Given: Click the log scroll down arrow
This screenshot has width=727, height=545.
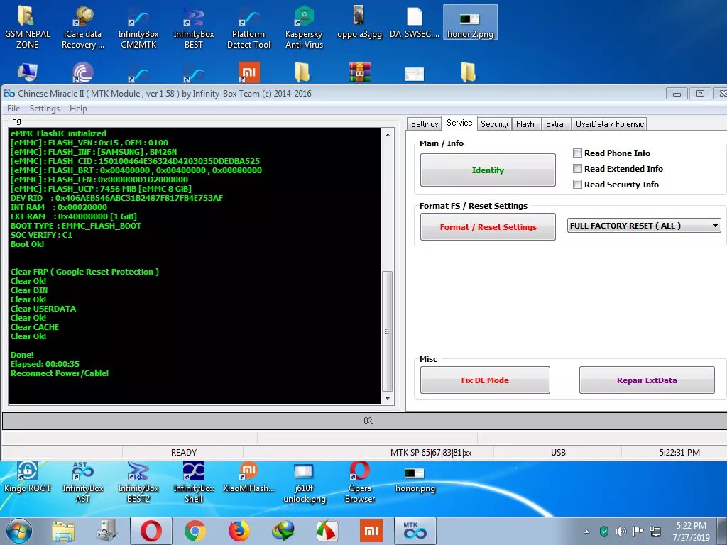Looking at the screenshot, I should [x=387, y=399].
